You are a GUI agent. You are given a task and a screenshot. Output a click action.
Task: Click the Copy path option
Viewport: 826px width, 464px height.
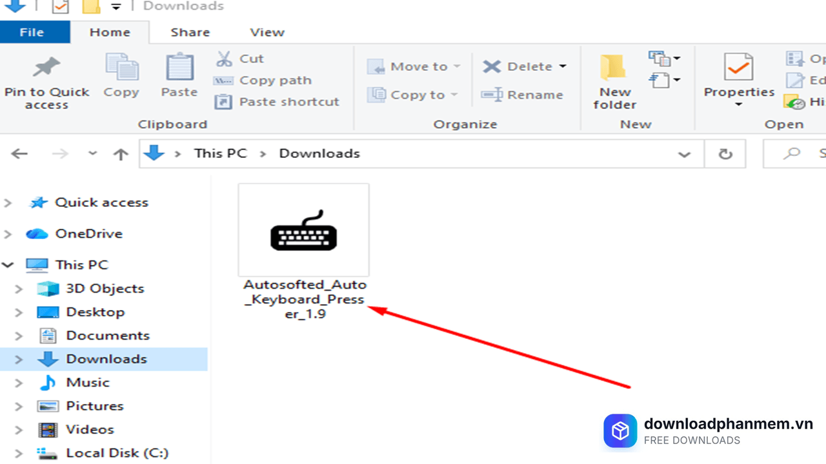[262, 81]
